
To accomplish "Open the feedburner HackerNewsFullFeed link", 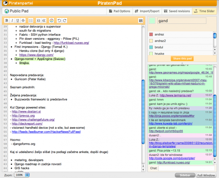I will (46, 132).
